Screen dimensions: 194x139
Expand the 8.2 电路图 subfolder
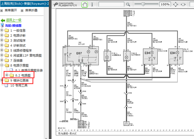pyautogui.click(x=7, y=75)
